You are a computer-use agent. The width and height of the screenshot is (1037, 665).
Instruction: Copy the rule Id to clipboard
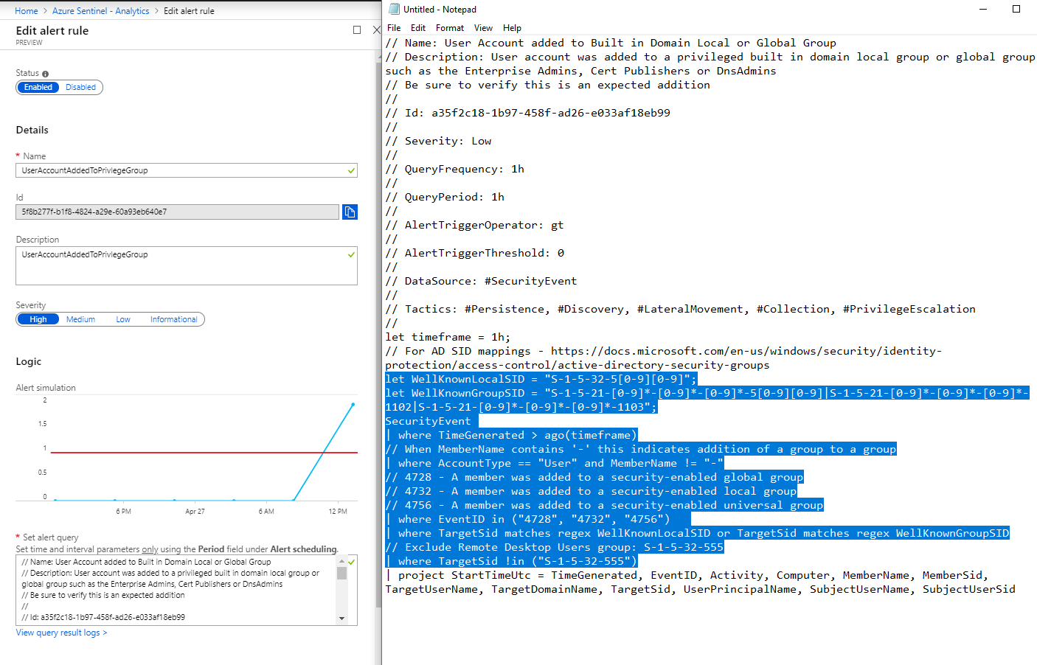(x=350, y=212)
